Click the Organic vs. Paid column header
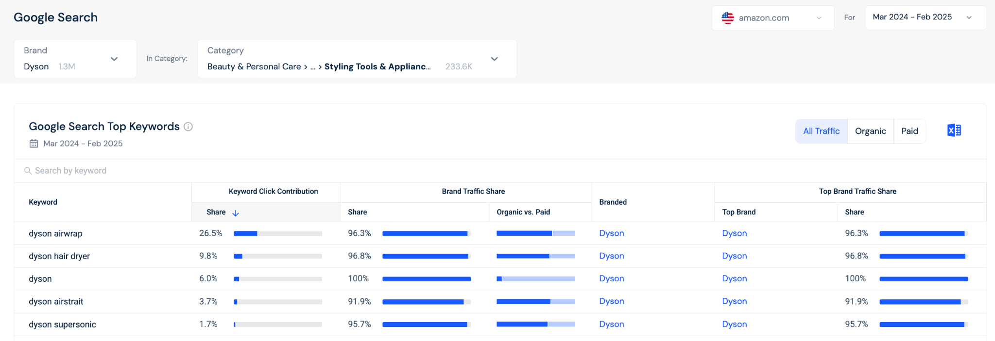The image size is (995, 341). 523,212
